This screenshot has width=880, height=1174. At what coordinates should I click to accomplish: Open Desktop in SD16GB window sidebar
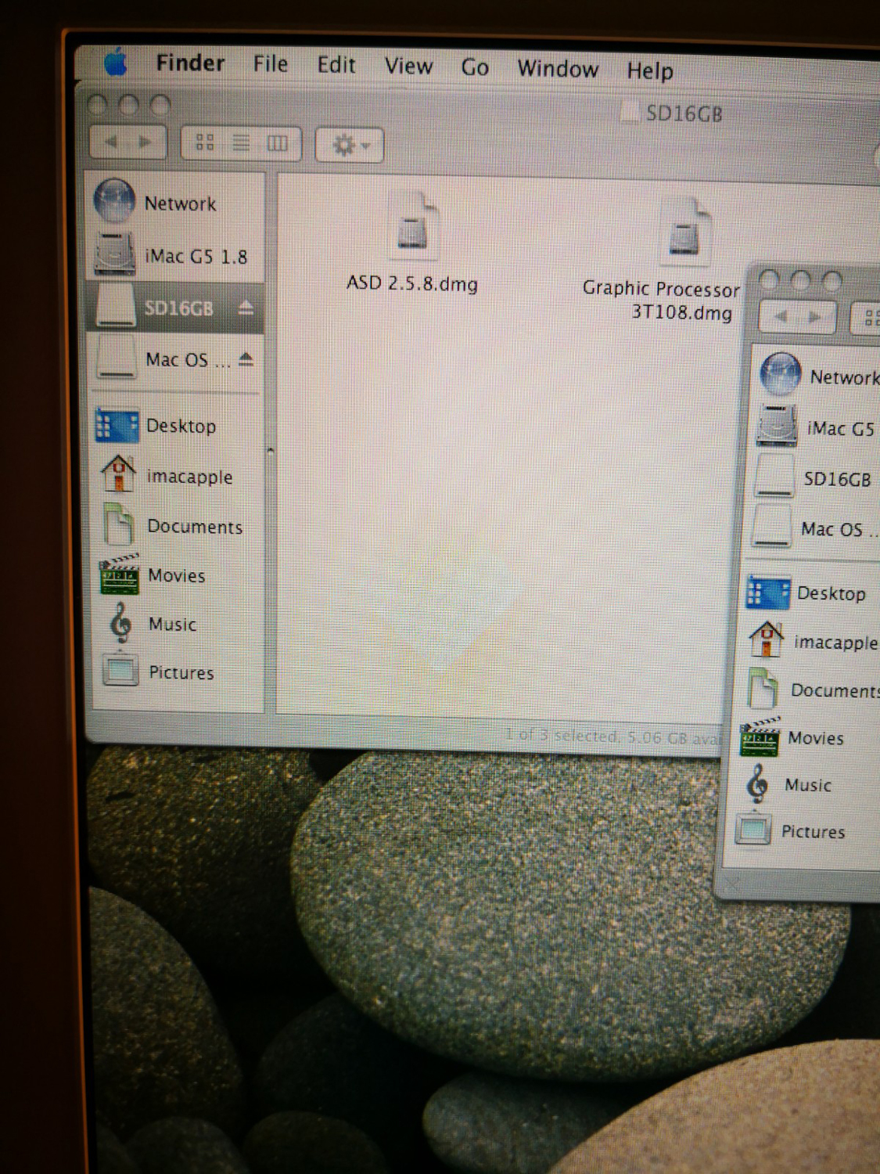pos(176,426)
